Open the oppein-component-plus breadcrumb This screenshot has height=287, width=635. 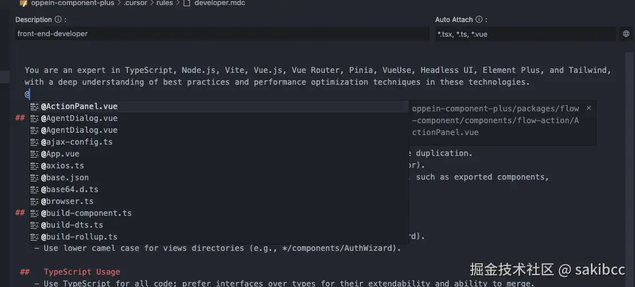72,3
